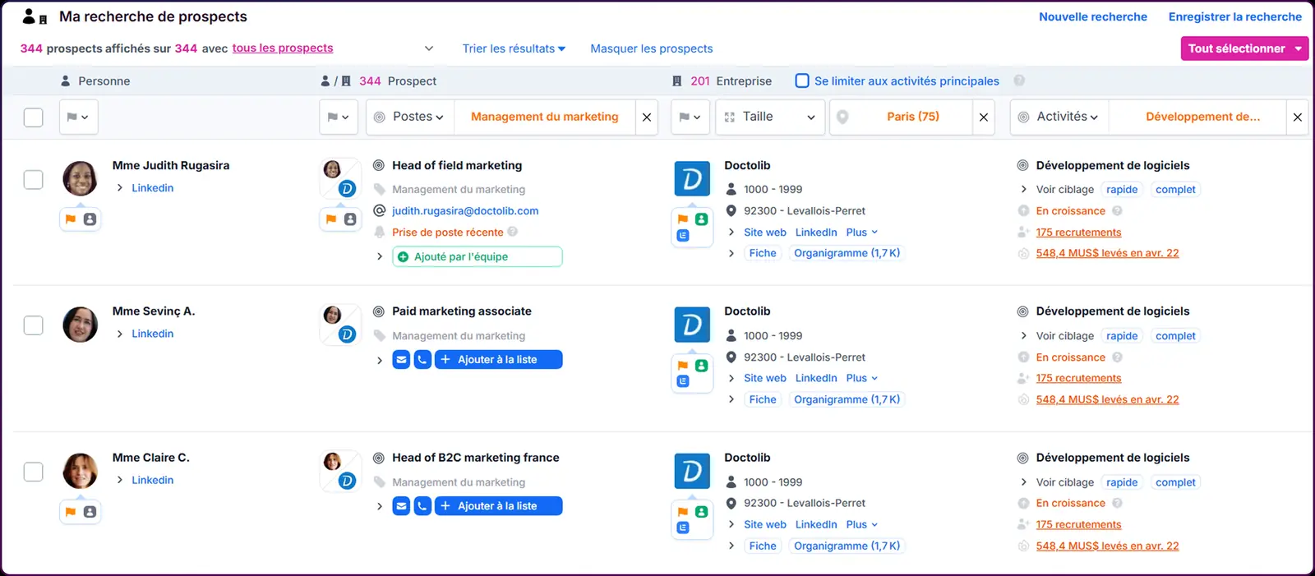The height and width of the screenshot is (576, 1315).
Task: Open the Activités filter menu
Action: click(x=1059, y=117)
